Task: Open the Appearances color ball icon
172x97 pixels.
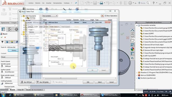Action: coord(132,49)
